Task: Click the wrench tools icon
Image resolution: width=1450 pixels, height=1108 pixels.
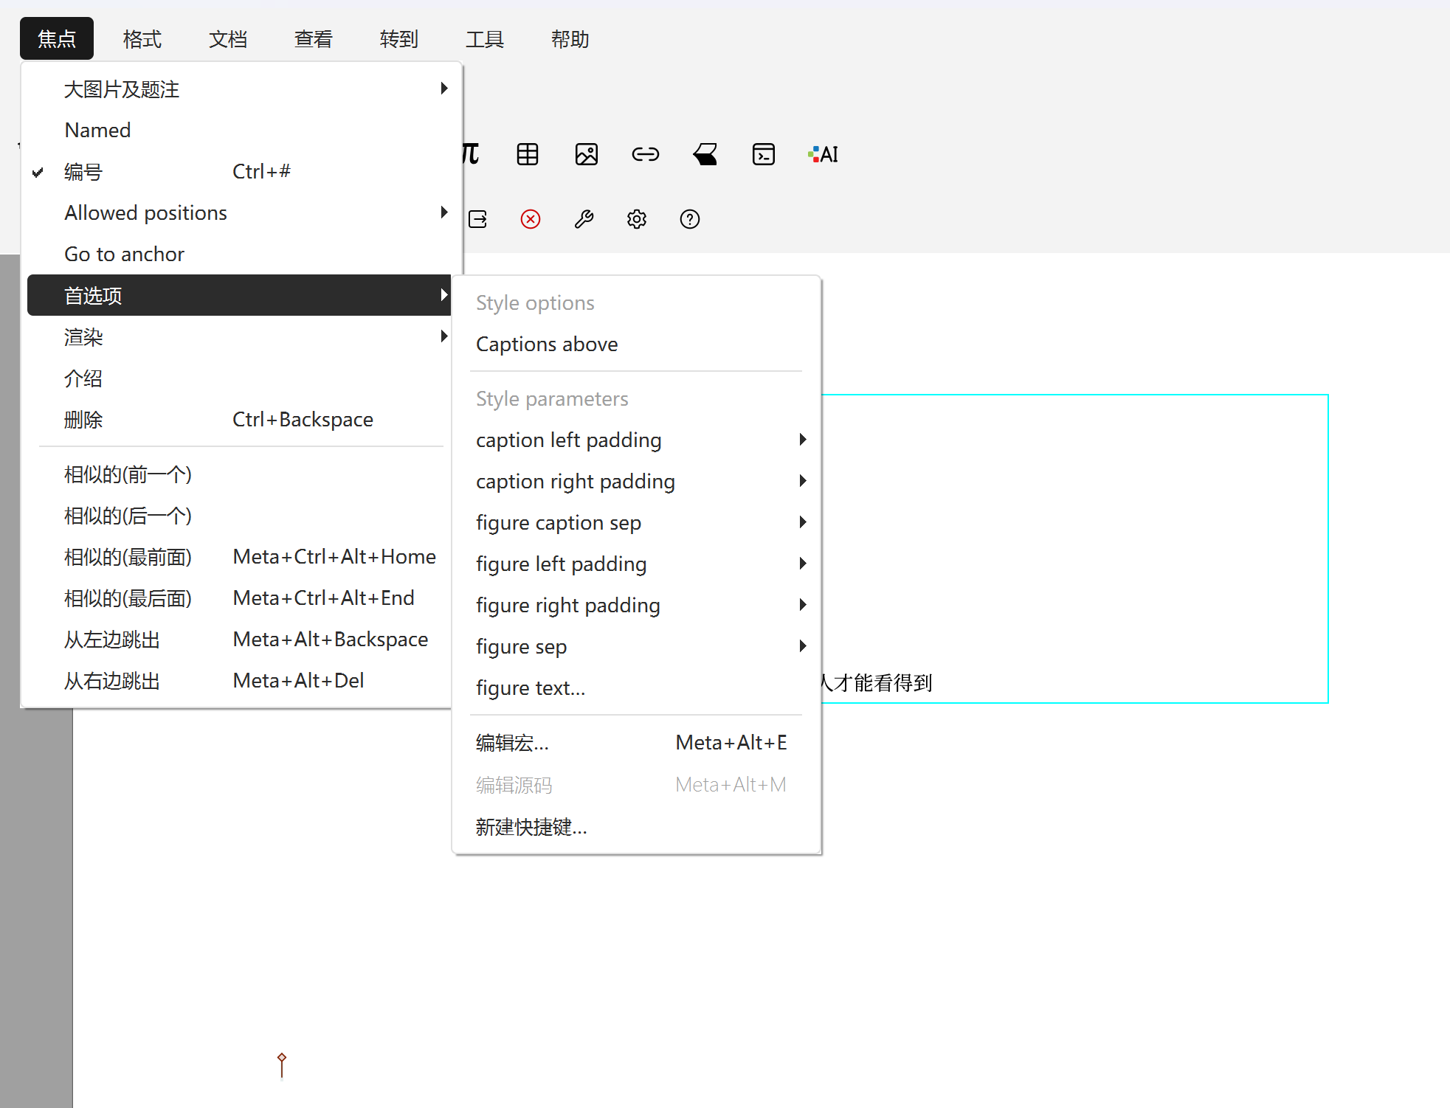Action: (584, 219)
